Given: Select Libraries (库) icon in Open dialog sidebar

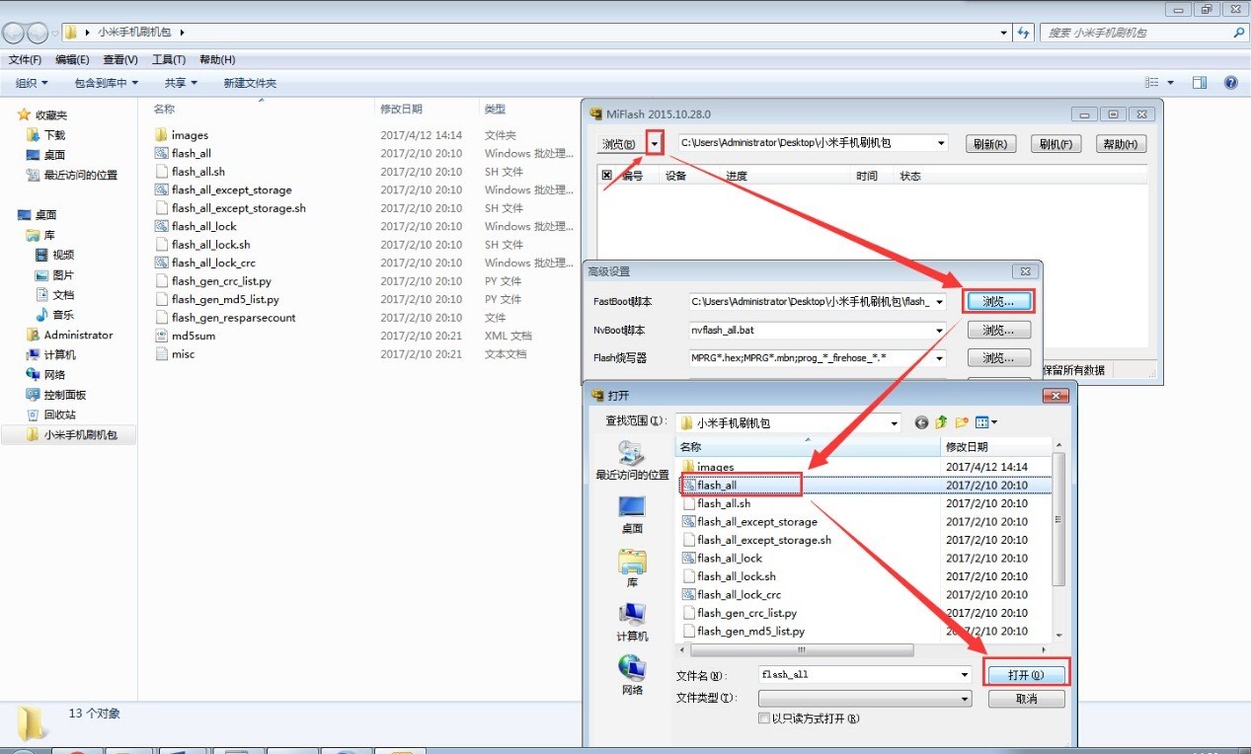Looking at the screenshot, I should (x=632, y=567).
